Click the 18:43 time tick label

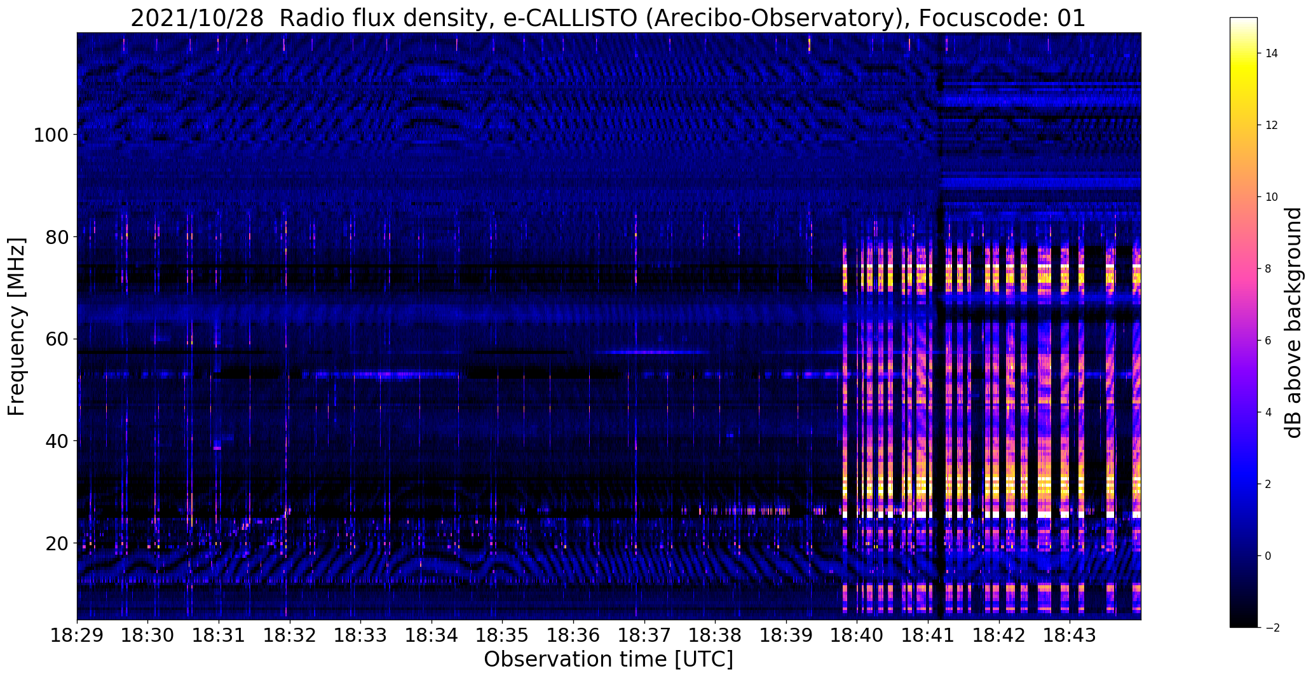click(1070, 635)
